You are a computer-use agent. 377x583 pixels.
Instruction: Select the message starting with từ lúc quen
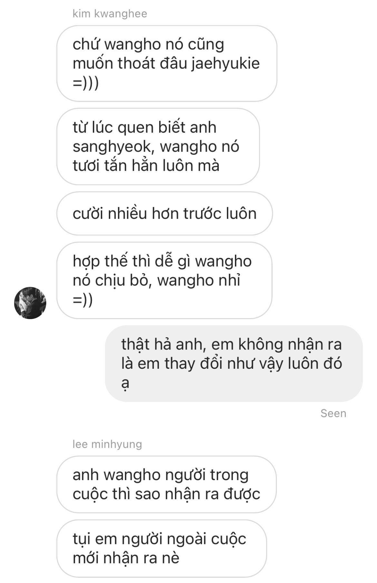[x=158, y=146]
